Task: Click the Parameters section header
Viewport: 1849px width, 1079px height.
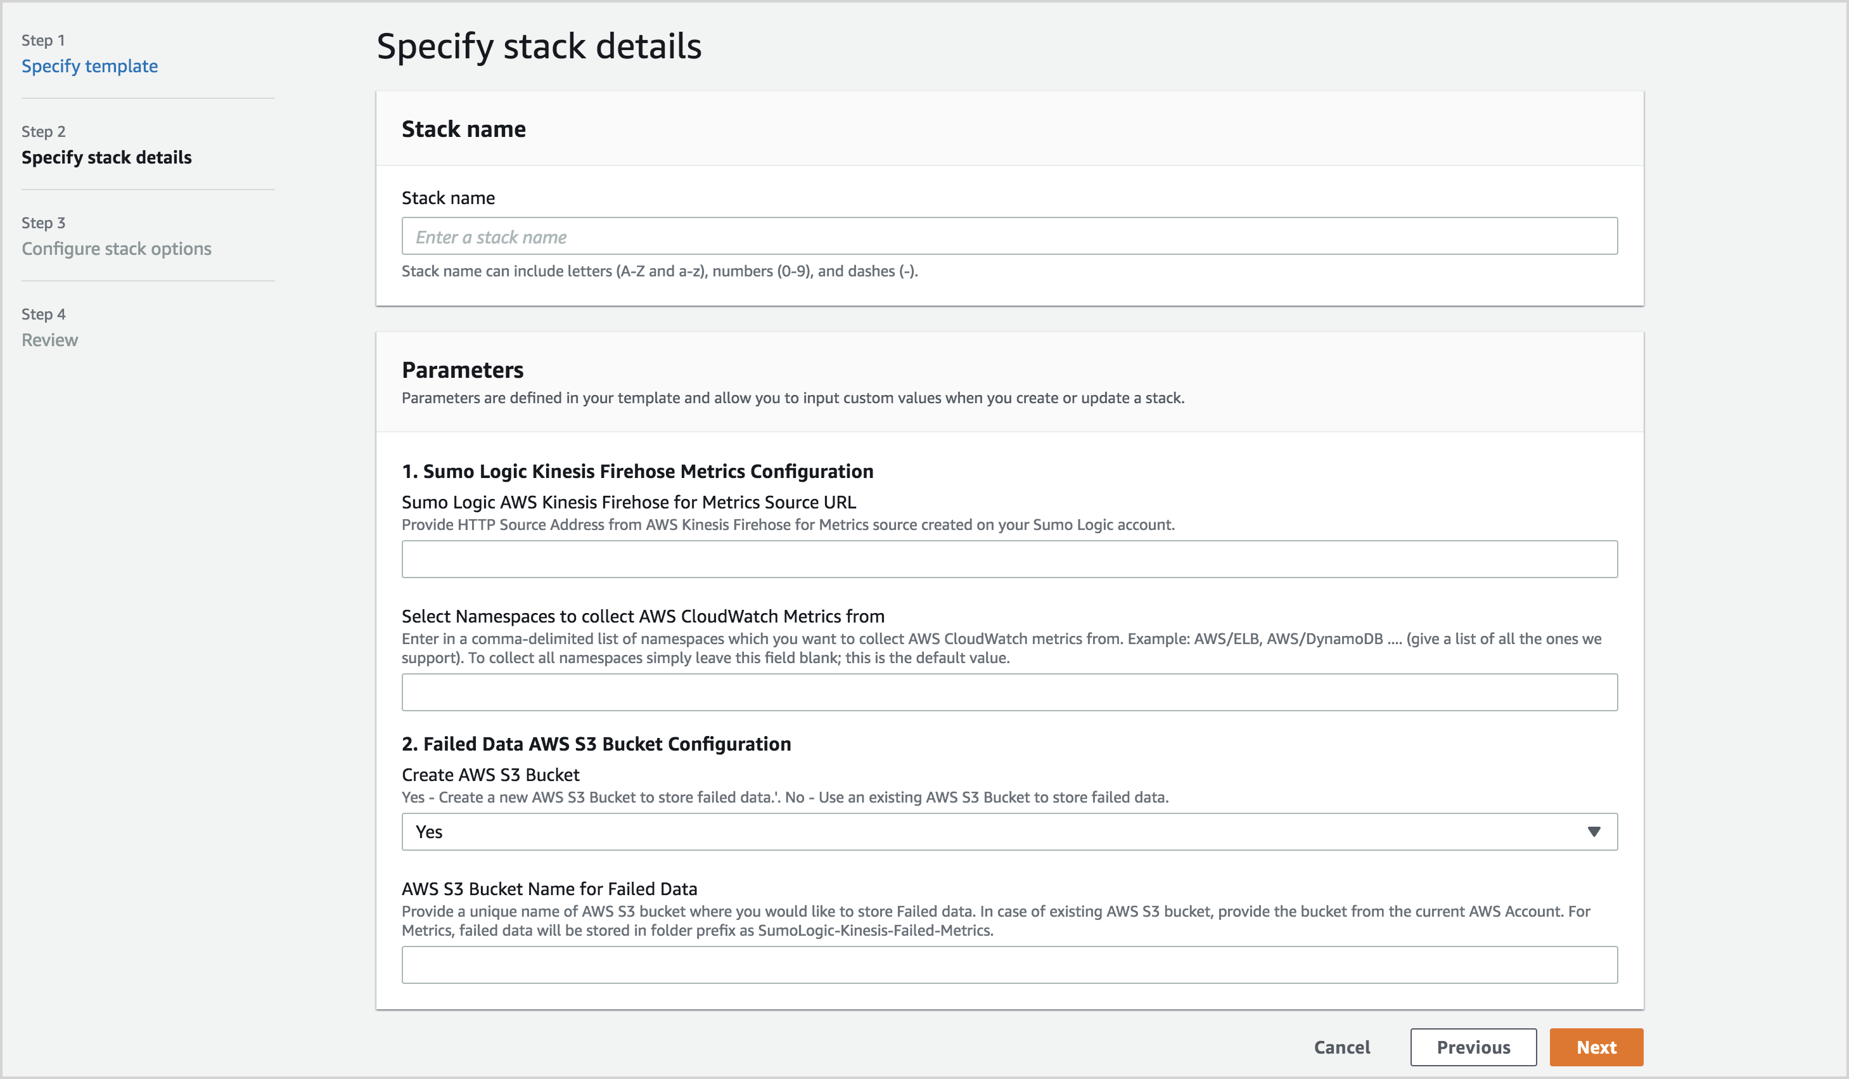Action: pyautogui.click(x=463, y=370)
